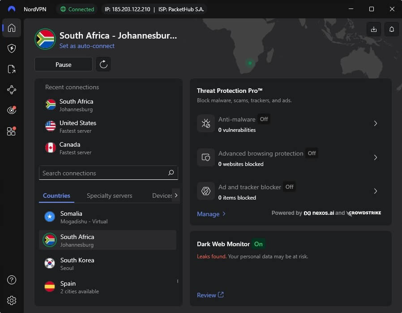The image size is (402, 313).
Task: Open Help via the question mark icon
Action: pyautogui.click(x=11, y=280)
